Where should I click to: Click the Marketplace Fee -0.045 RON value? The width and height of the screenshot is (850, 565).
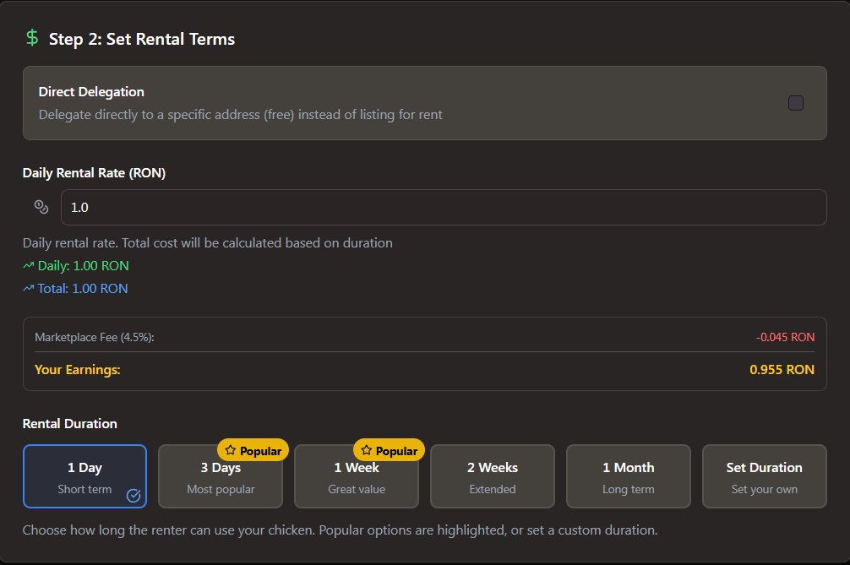pyautogui.click(x=785, y=337)
